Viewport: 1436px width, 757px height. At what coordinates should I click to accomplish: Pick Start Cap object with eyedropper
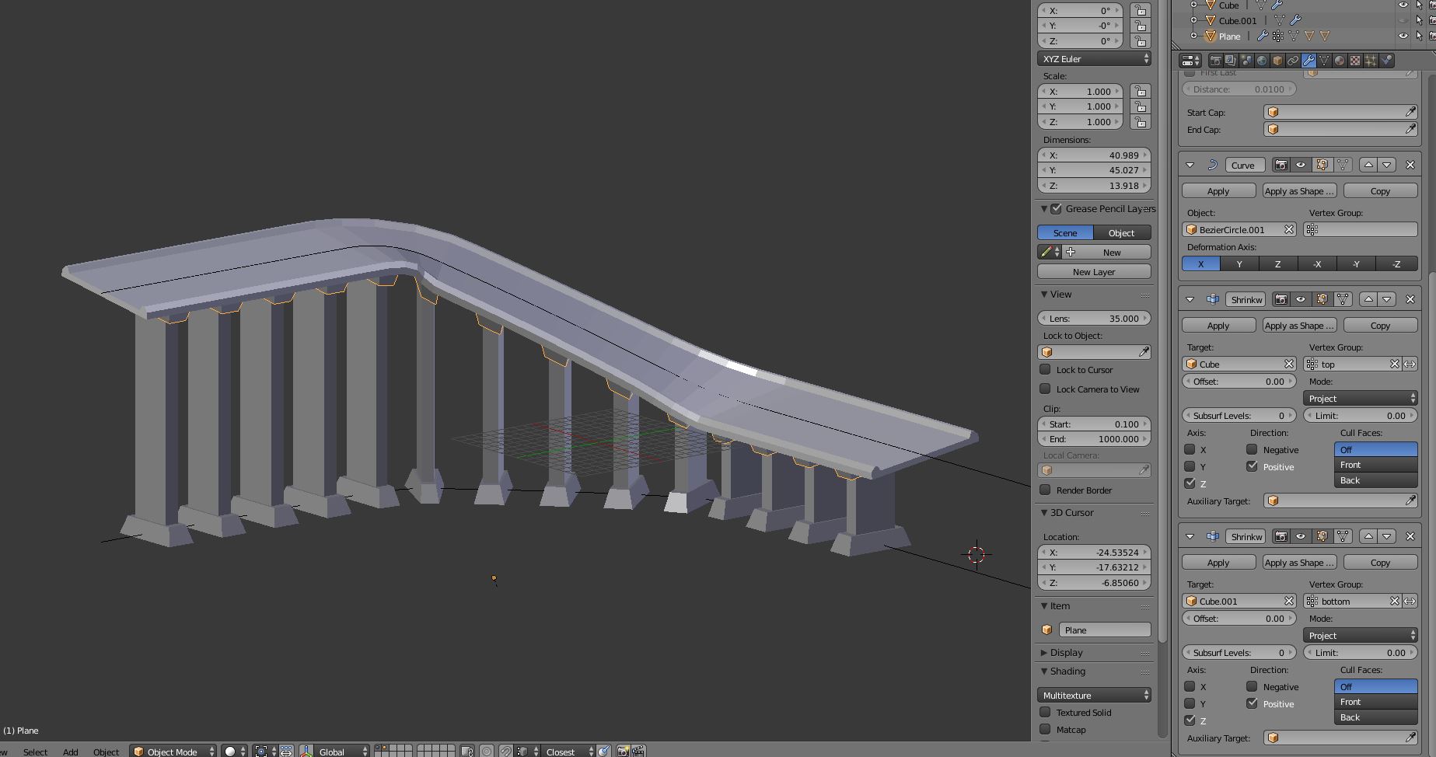click(x=1410, y=112)
